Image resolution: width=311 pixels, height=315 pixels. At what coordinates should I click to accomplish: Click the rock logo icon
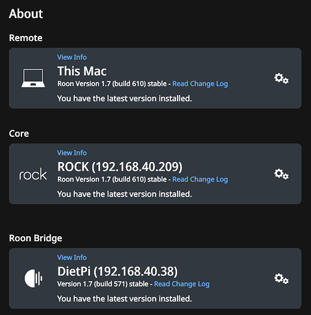(x=33, y=174)
